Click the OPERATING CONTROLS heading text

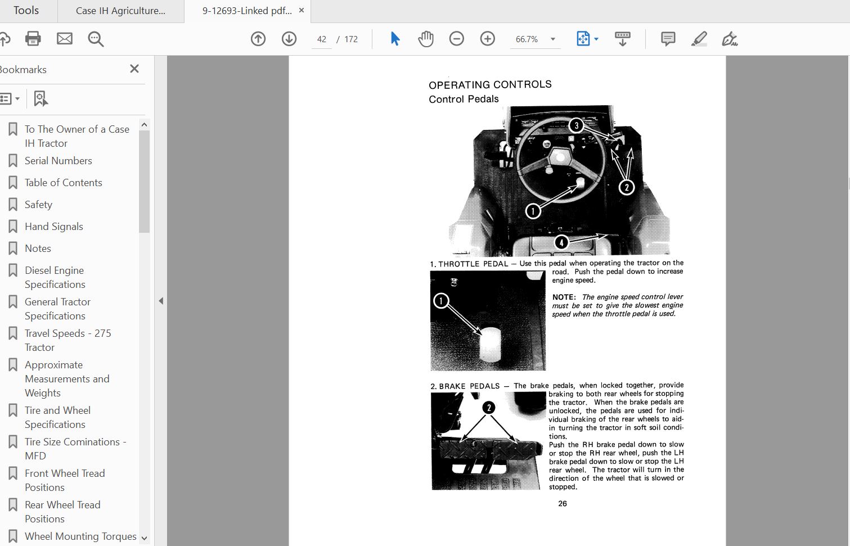[490, 85]
